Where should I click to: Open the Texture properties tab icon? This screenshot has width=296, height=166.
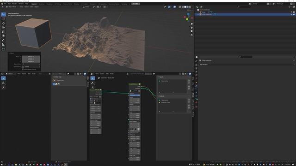pyautogui.click(x=196, y=107)
